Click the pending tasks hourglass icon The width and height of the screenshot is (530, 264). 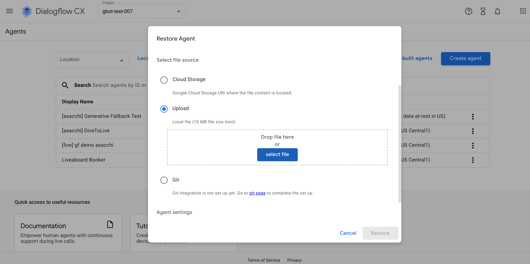point(483,11)
